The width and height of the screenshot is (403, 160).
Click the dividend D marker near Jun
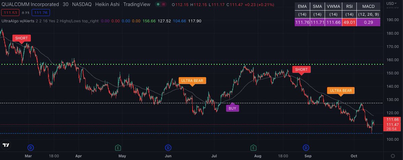(x=168, y=147)
